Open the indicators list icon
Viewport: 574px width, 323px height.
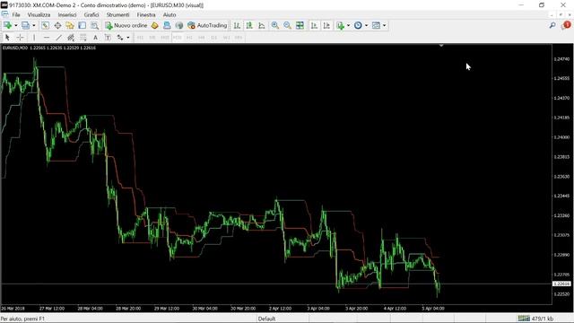(x=341, y=25)
